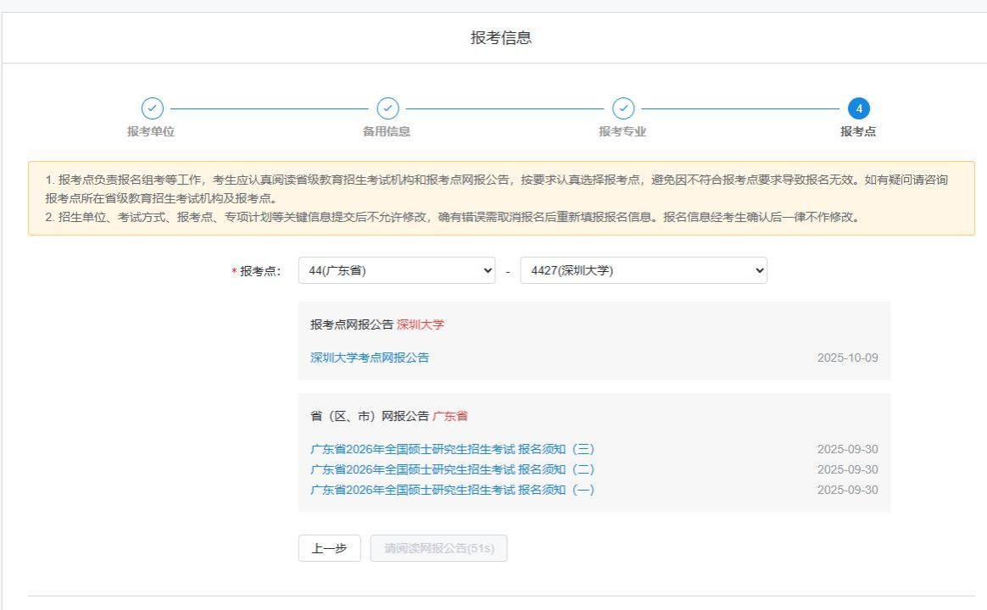The height and width of the screenshot is (610, 987).
Task: Expand the 4427(深圳大学) exam site dropdown
Action: [x=644, y=270]
